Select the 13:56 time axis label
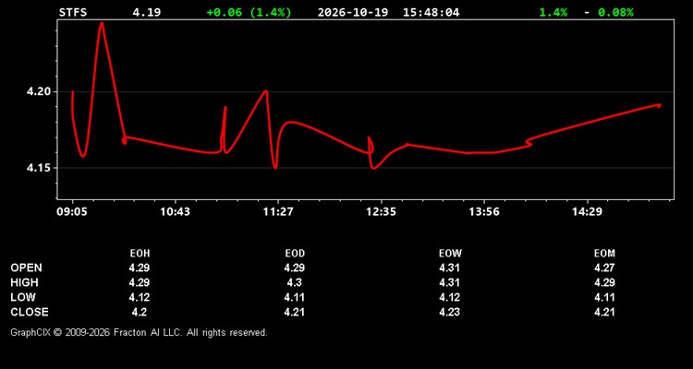This screenshot has height=369, width=693. point(484,212)
